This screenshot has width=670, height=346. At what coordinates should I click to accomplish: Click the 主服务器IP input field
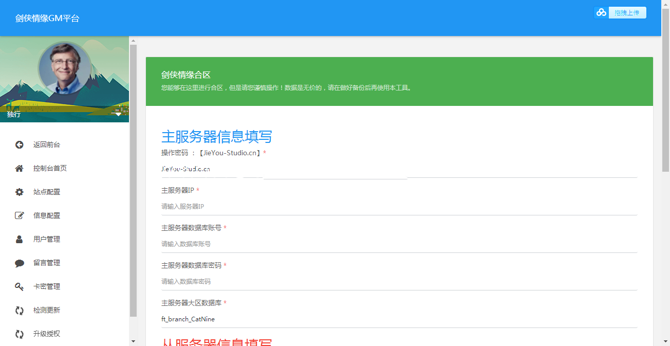click(399, 207)
